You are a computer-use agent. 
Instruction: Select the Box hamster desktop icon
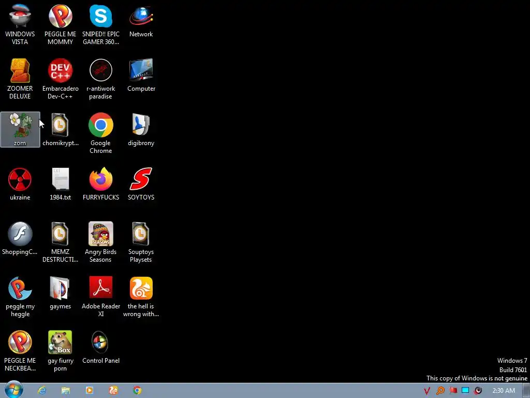(60, 351)
